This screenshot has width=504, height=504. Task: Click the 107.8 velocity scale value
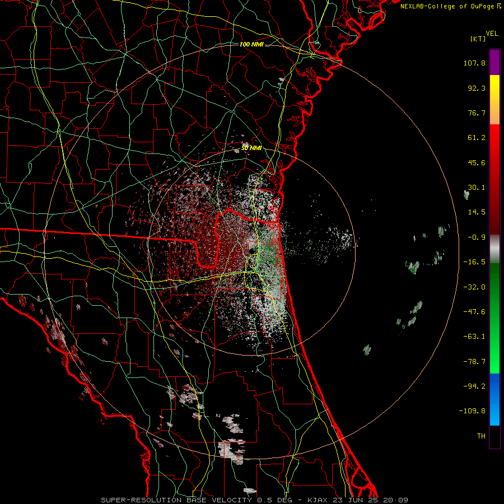(474, 63)
